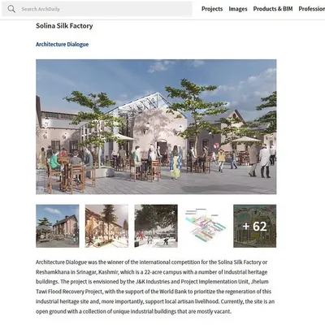Open the Professionals menu item

pos(312,9)
